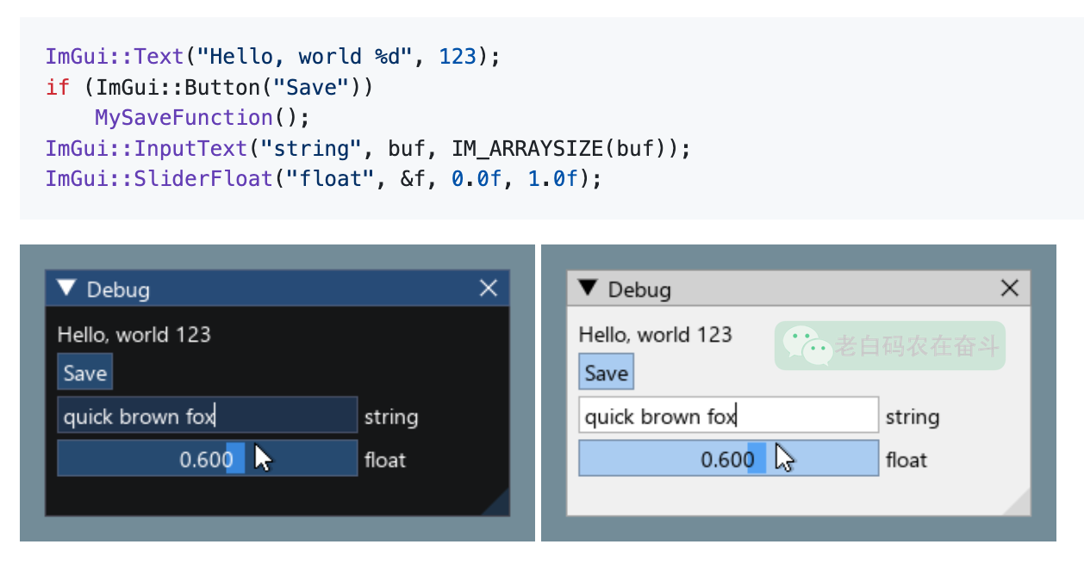Click the dark Debug window title bar text
The width and height of the screenshot is (1084, 563).
(x=118, y=289)
